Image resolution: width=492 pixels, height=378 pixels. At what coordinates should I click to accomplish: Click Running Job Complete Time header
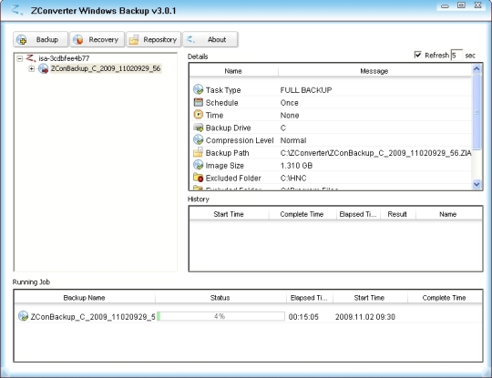point(445,297)
